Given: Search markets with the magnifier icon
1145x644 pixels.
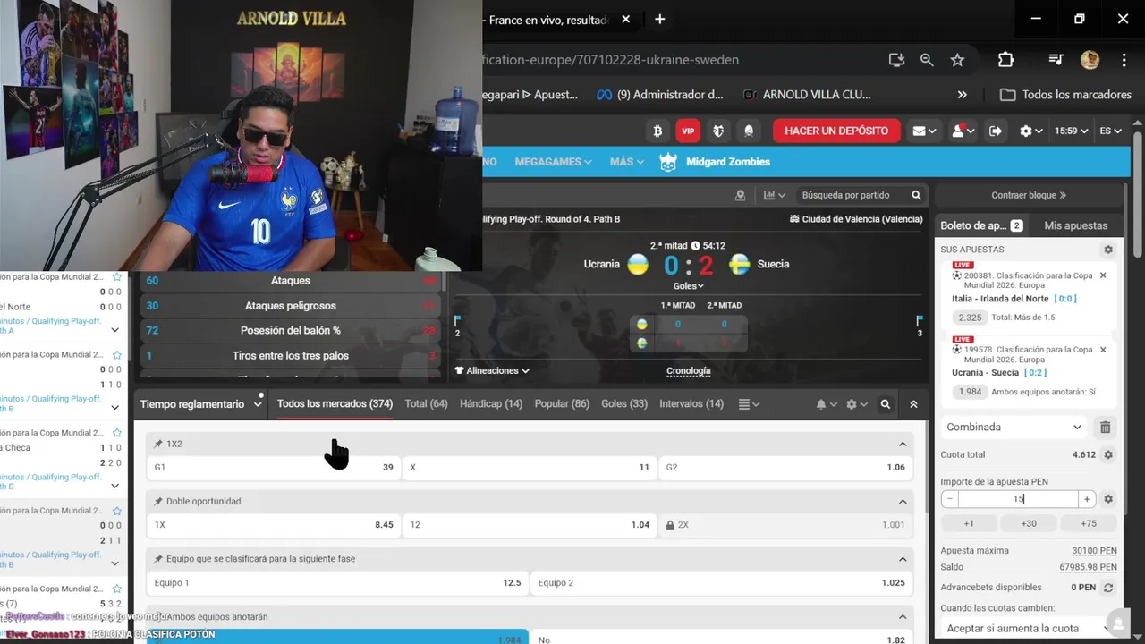Looking at the screenshot, I should (886, 404).
